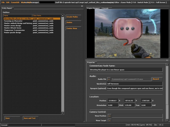Click the entity list scroll up arrow
Screen dimensions: 170x127
pos(63,16)
